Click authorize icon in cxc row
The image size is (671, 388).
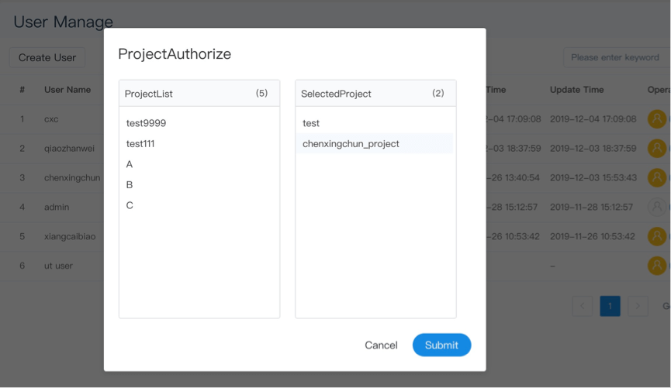[x=656, y=119]
